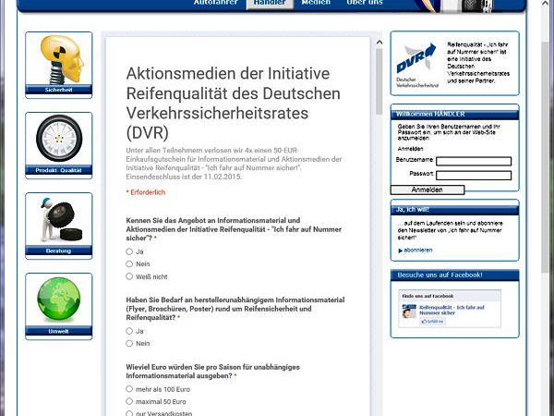Click the Passwort input field
The image size is (554, 416).
point(474,176)
